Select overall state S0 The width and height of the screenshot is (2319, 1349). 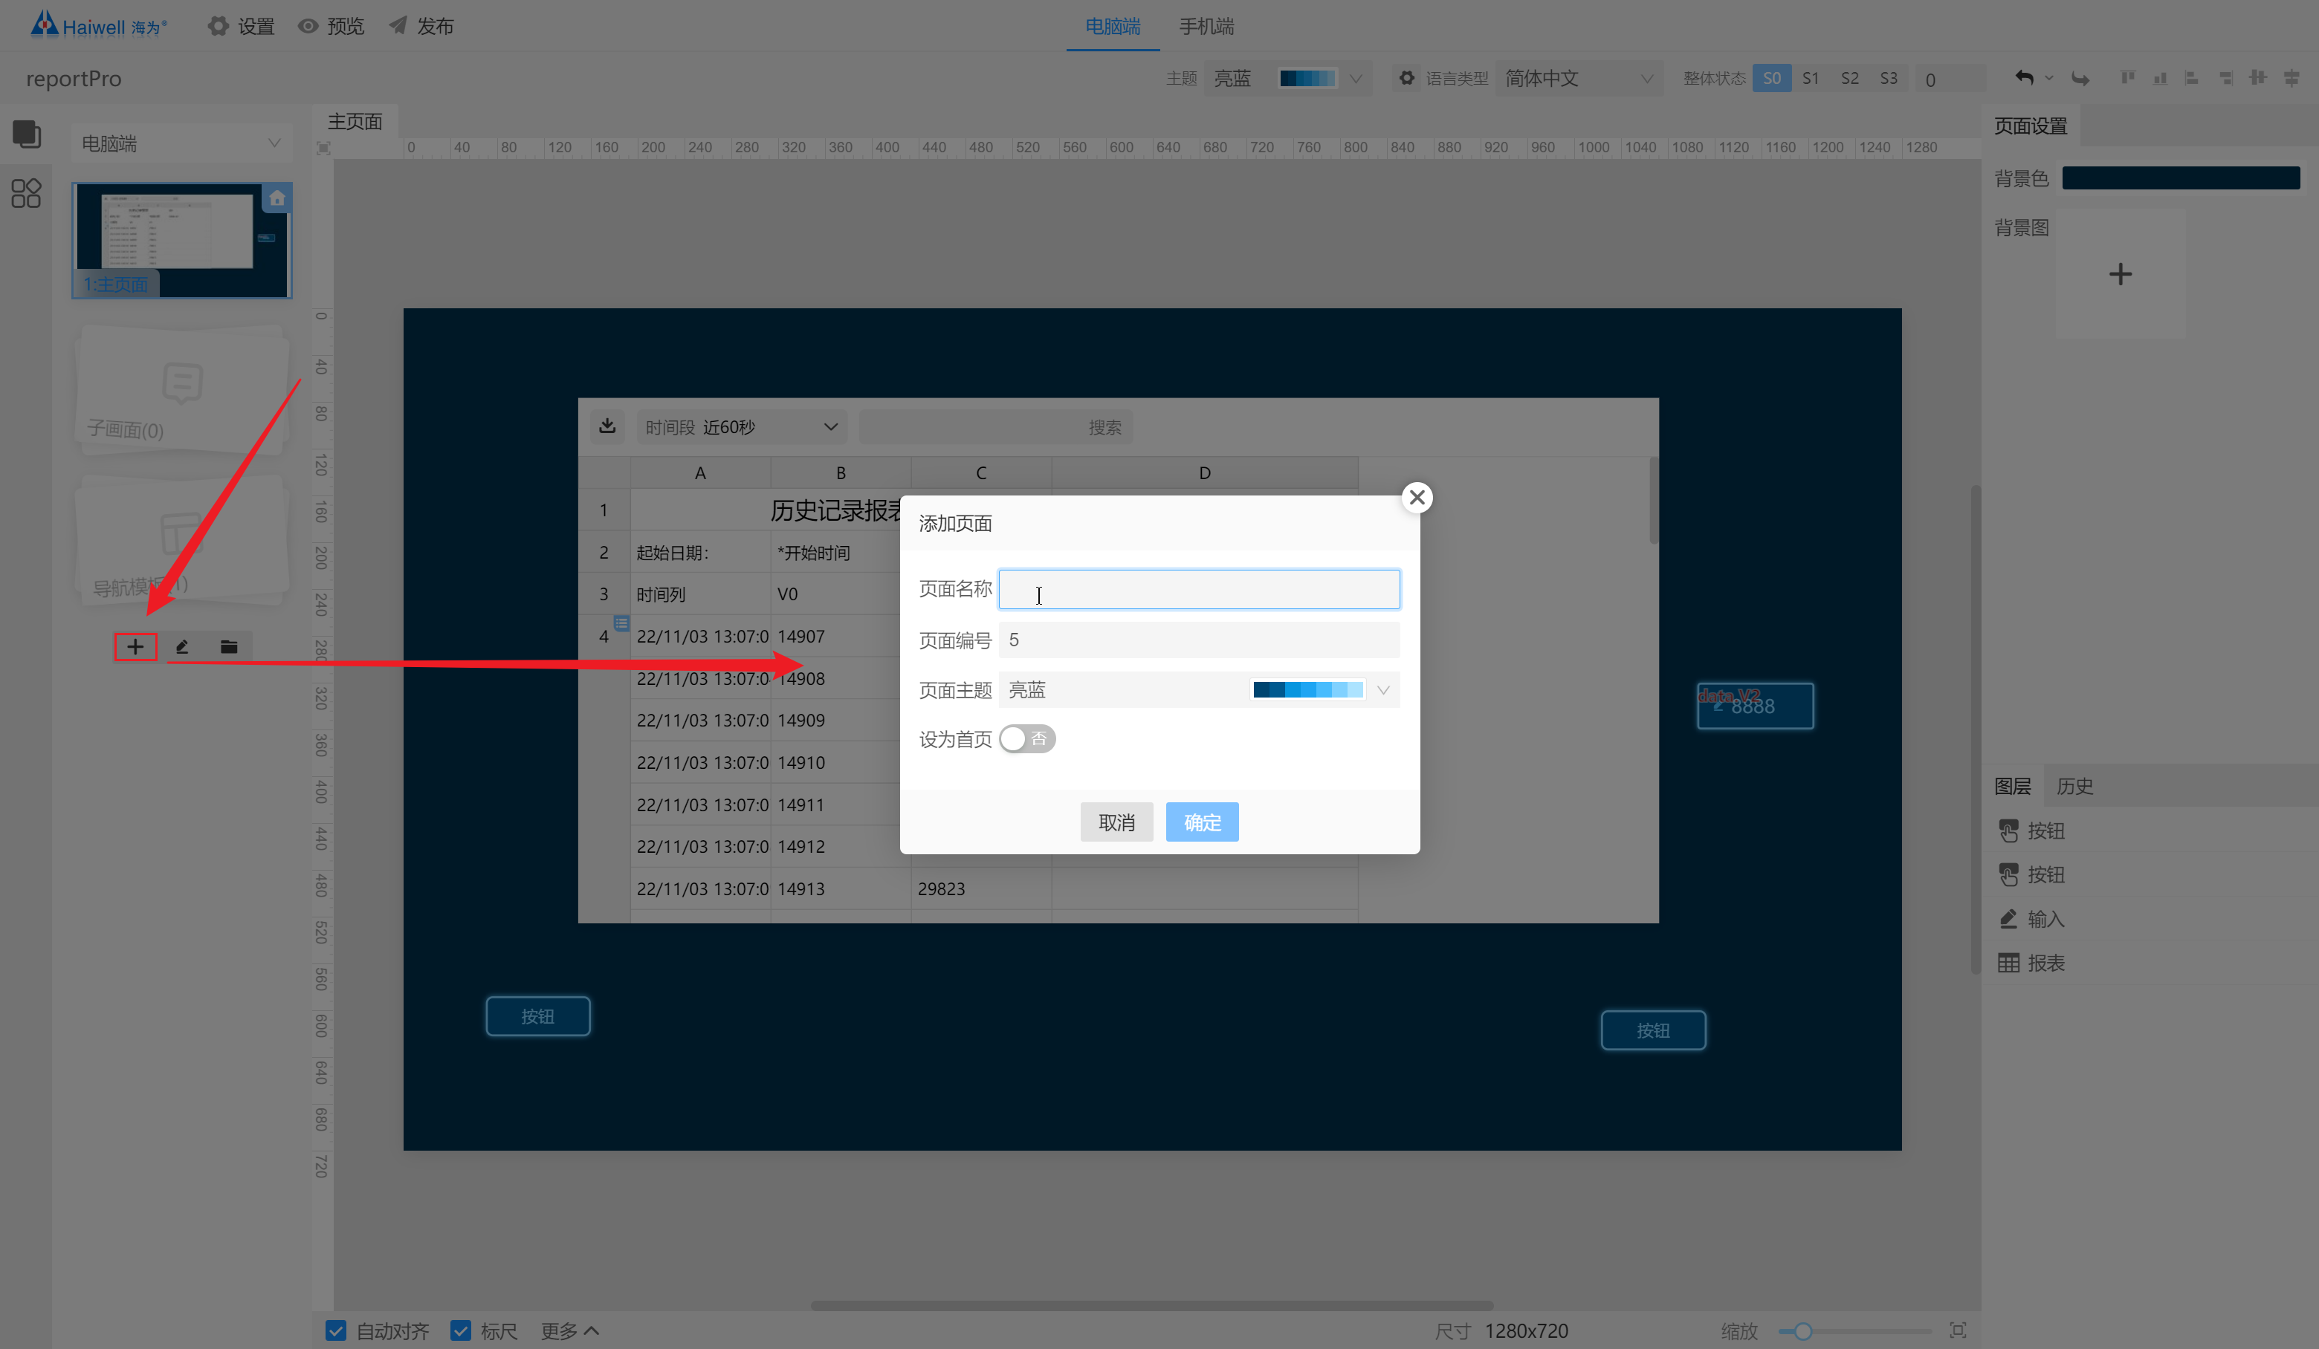(1771, 78)
